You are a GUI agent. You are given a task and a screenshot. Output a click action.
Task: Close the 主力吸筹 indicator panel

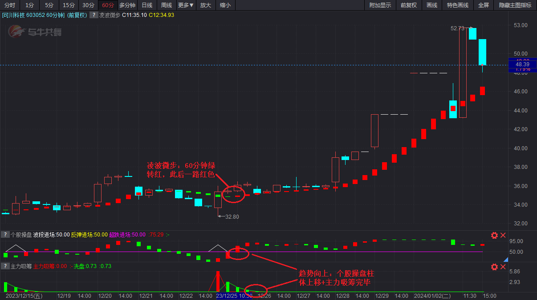pos(503,267)
